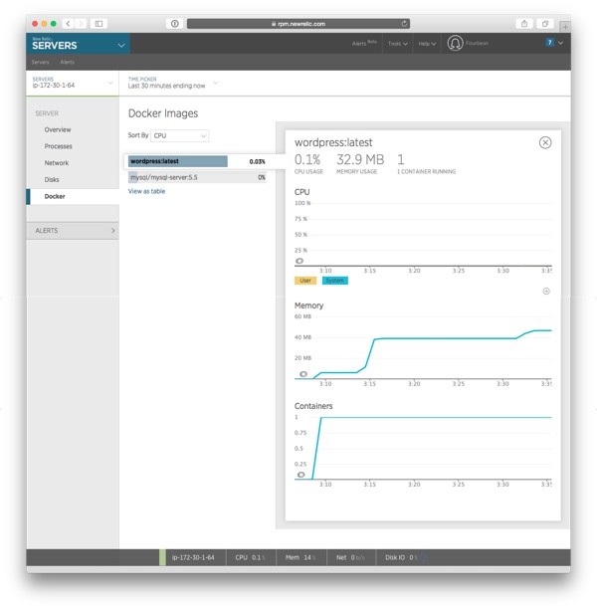
Task: Click the ip-172-30-1-64 footer label
Action: point(193,557)
